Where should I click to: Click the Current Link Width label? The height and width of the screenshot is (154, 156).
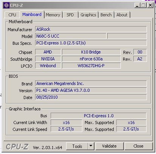(x=30, y=123)
